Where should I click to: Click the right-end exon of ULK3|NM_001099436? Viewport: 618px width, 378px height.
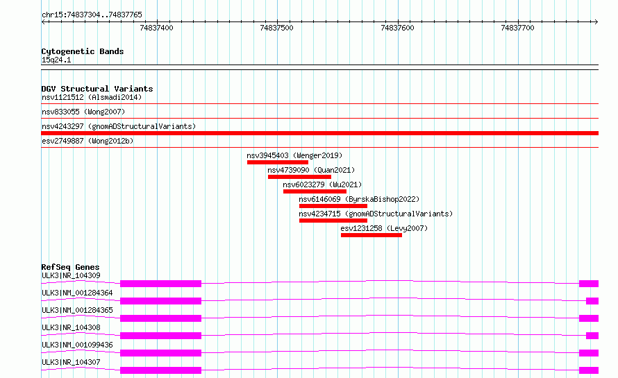589,353
